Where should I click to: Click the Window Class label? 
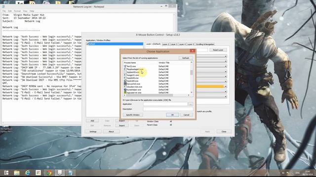pyautogui.click(x=153, y=121)
